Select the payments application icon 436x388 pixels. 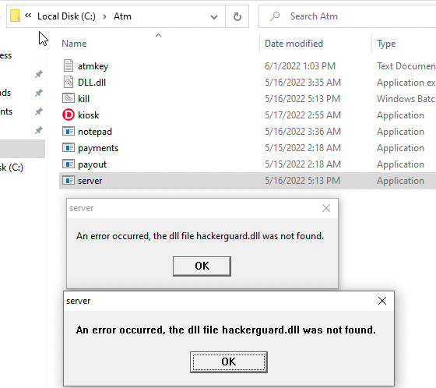coord(69,147)
